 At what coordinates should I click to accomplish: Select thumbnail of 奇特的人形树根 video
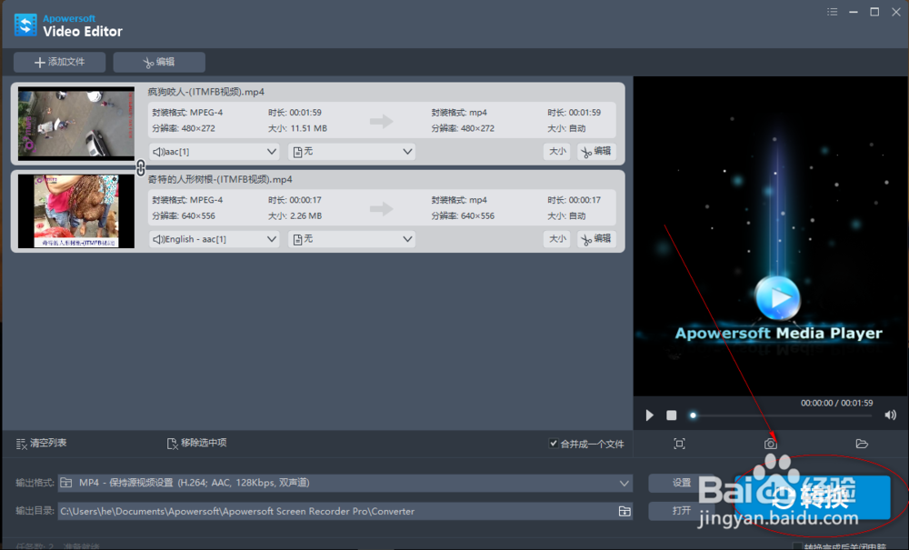pos(76,212)
